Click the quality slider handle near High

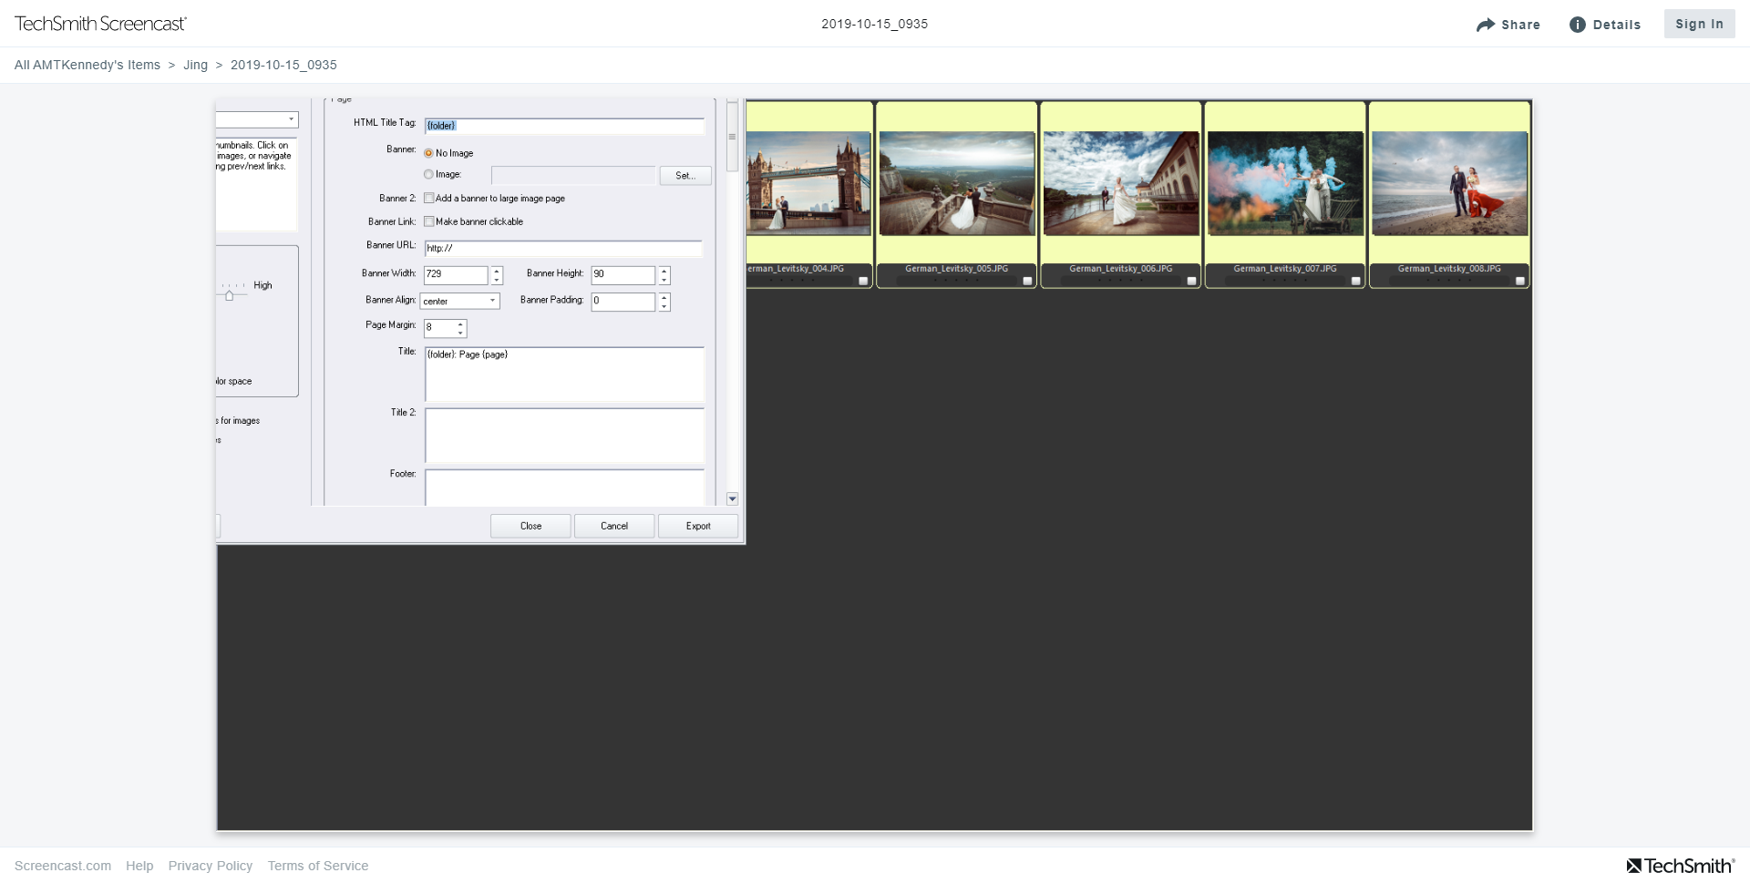(229, 295)
